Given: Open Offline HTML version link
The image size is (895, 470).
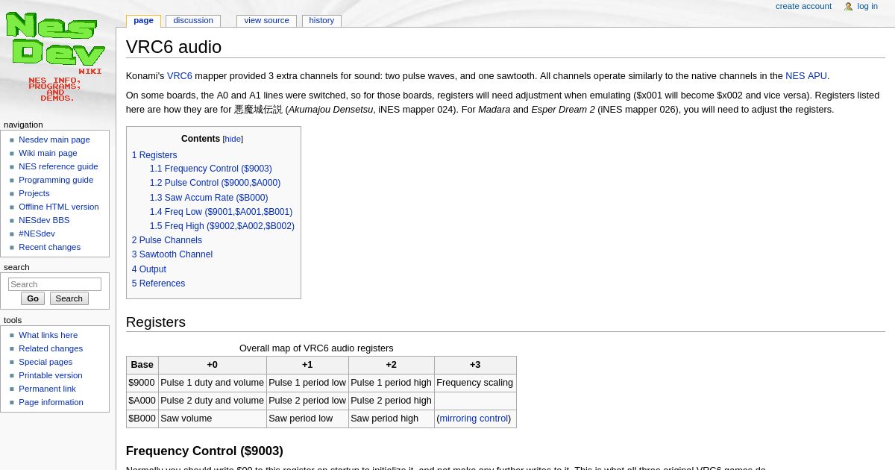Looking at the screenshot, I should tap(59, 207).
